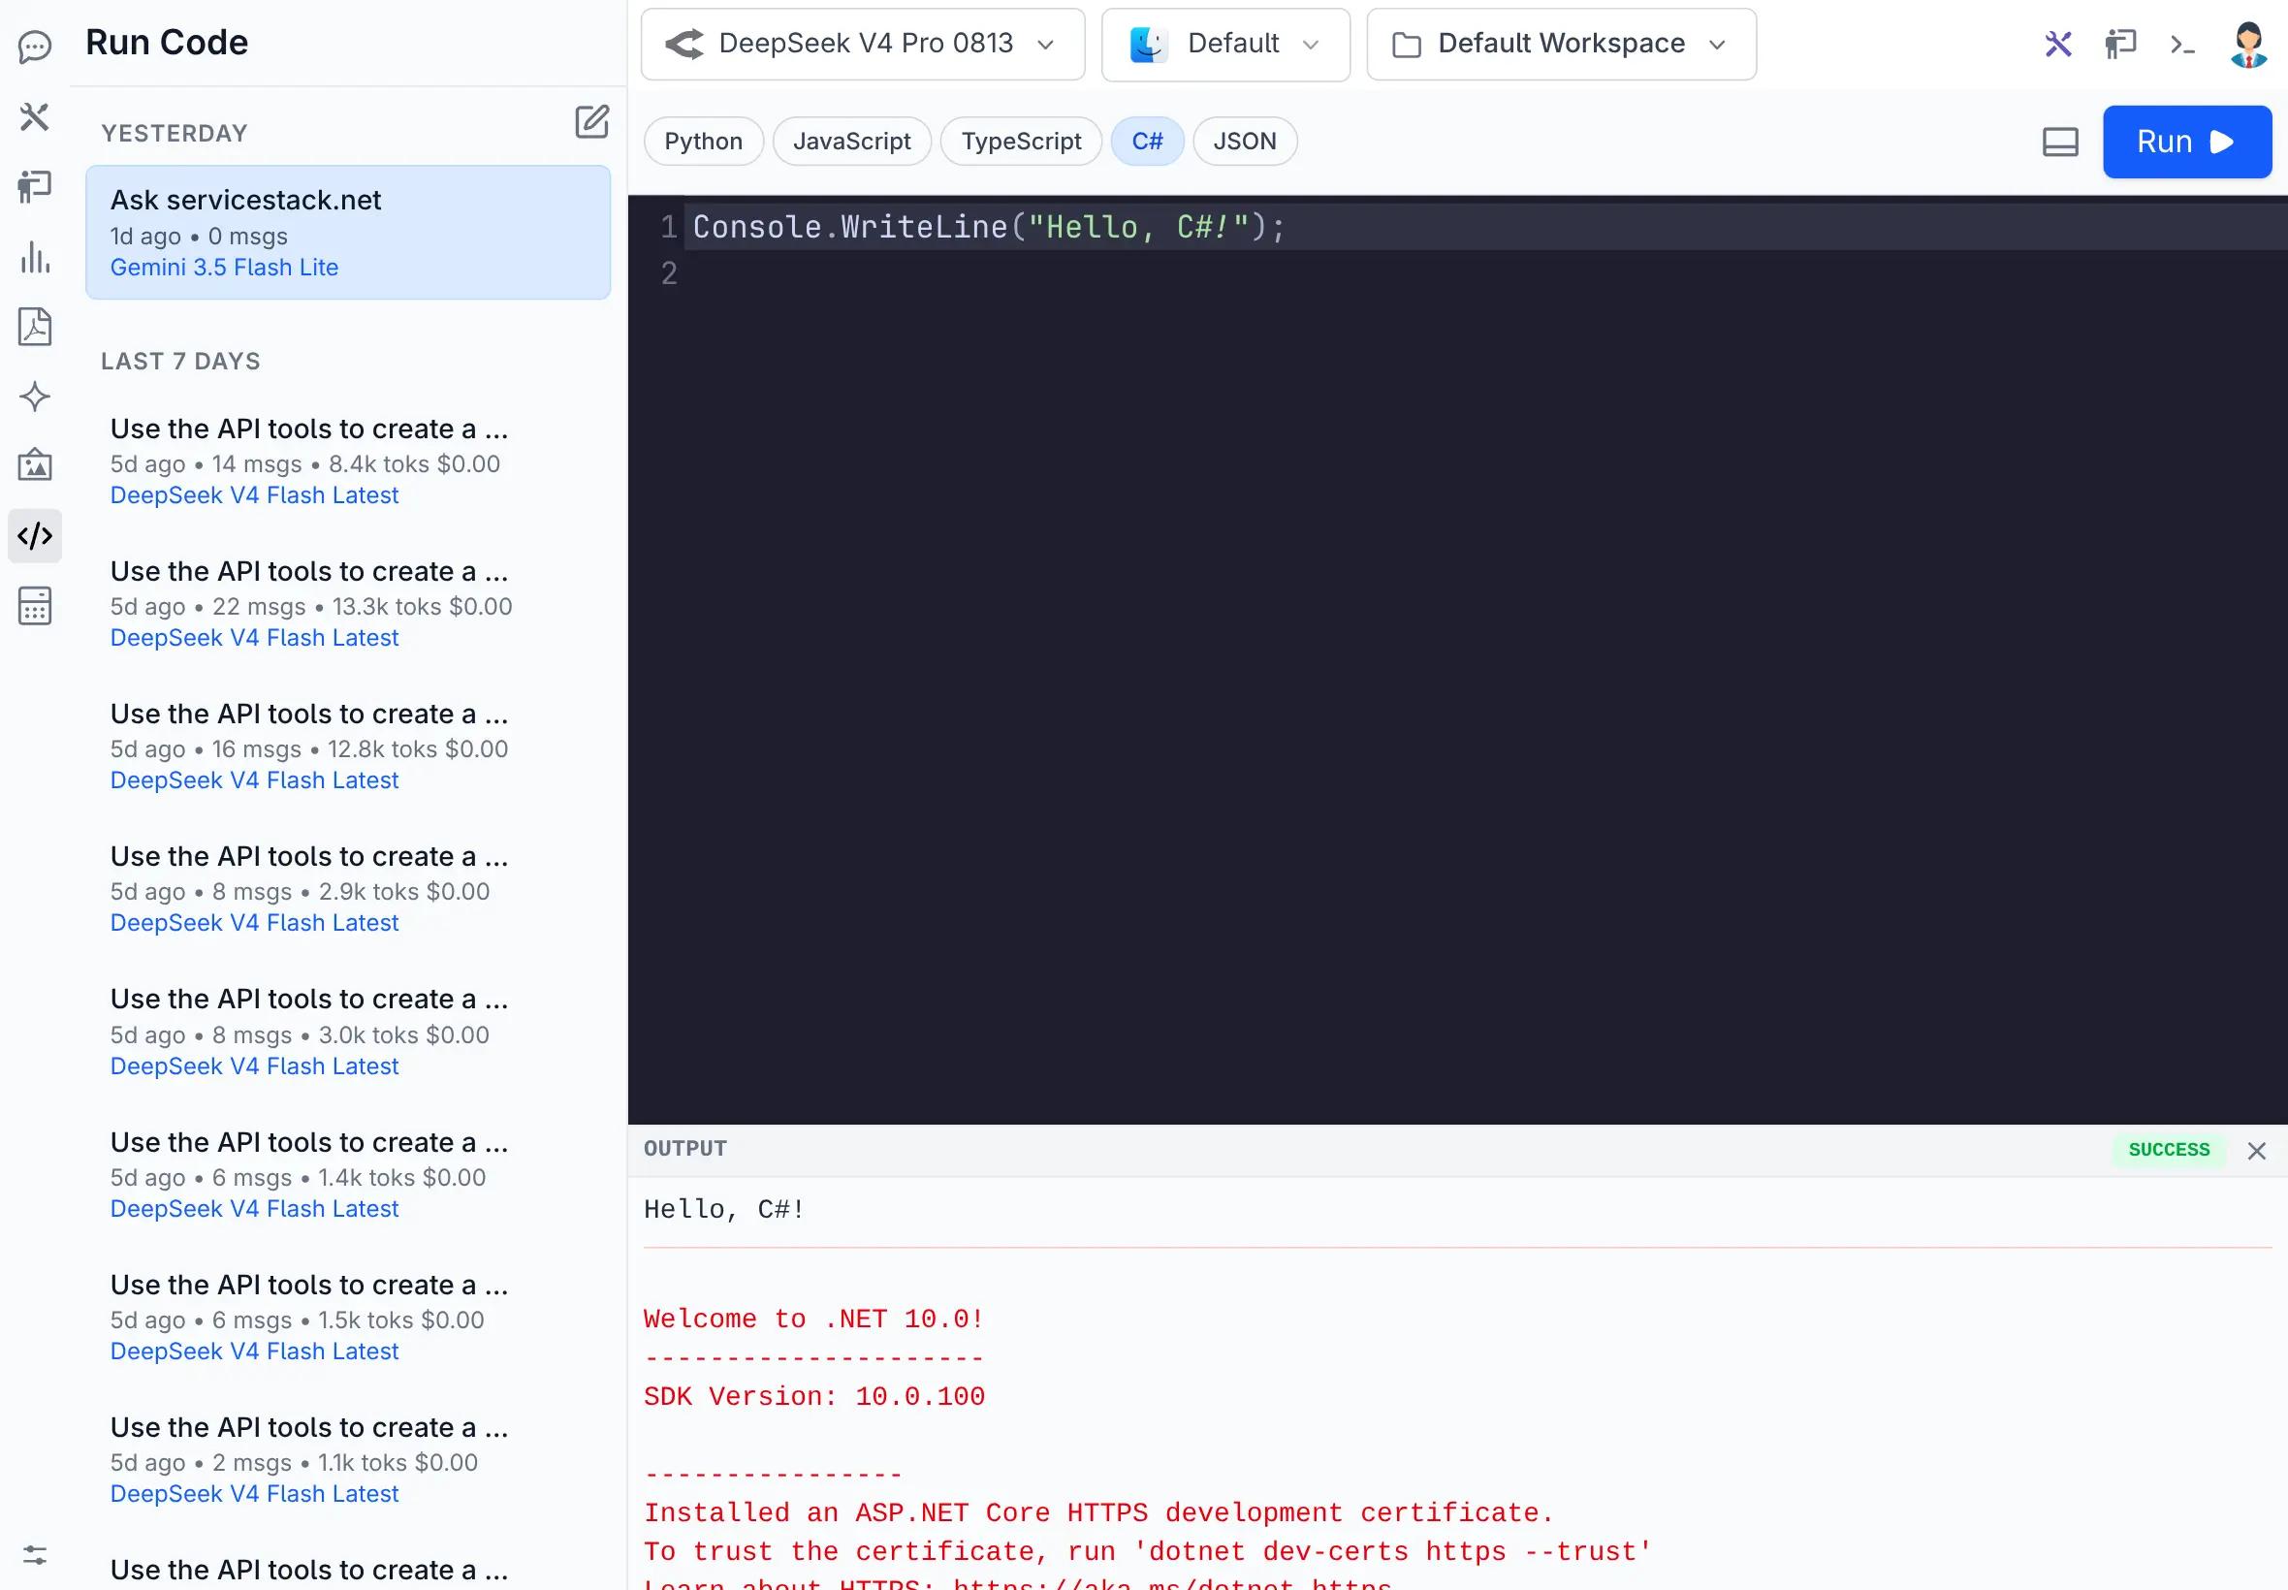Screen dimensions: 2288x1590
Task: Click the Console.WriteLine code line in editor
Action: point(989,227)
